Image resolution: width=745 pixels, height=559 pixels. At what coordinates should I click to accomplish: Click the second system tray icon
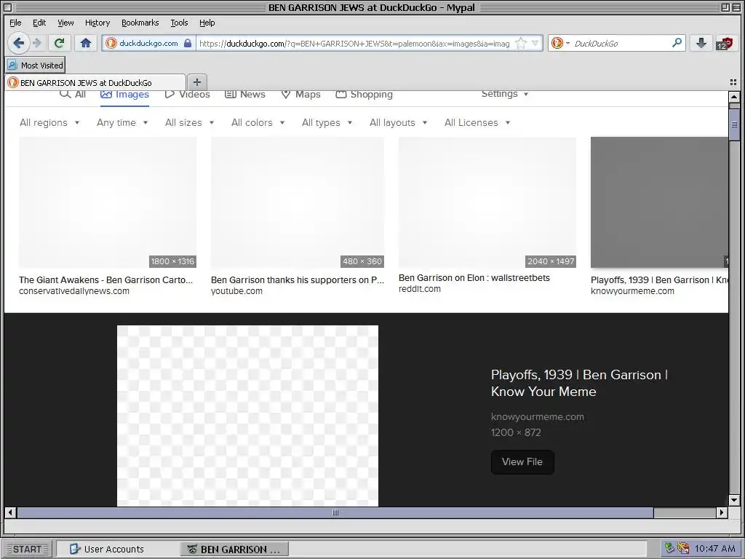(683, 549)
